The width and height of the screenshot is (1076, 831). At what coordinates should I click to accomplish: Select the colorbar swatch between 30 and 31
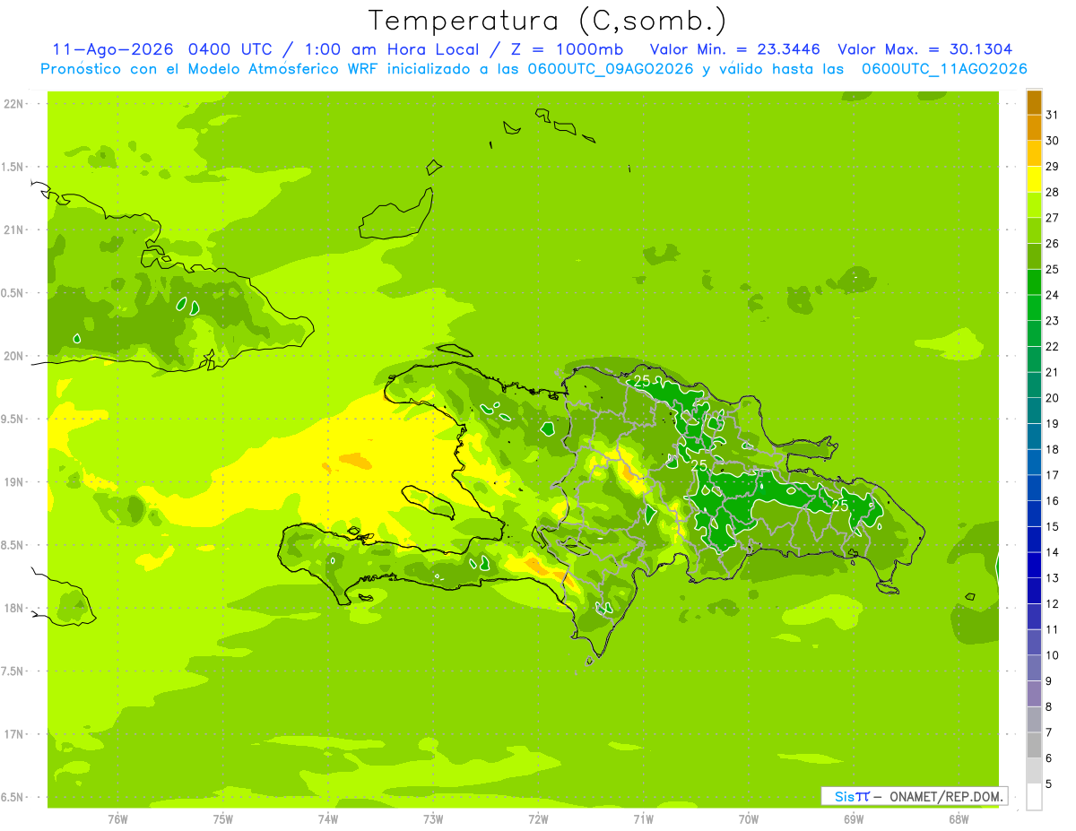tap(1034, 128)
